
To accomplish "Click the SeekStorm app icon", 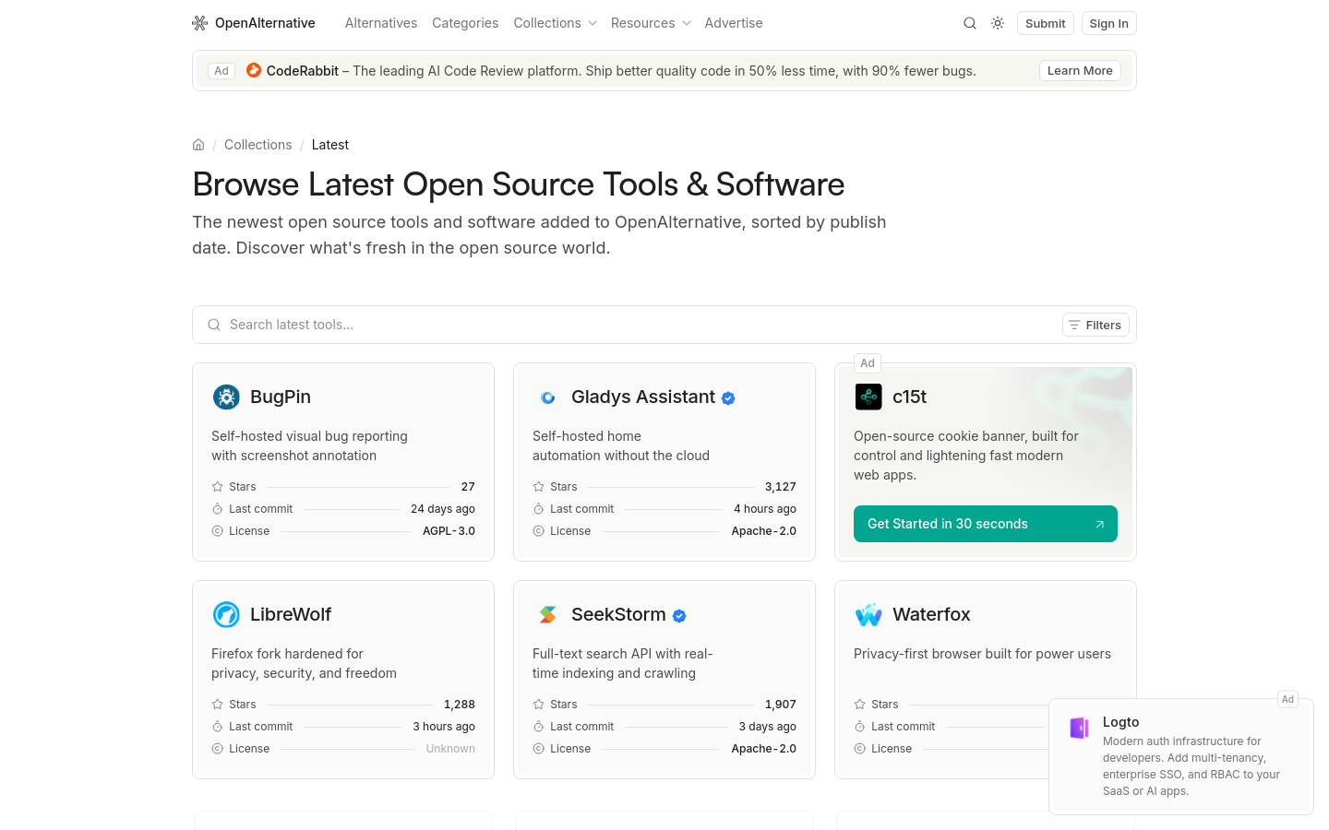I will (x=547, y=614).
